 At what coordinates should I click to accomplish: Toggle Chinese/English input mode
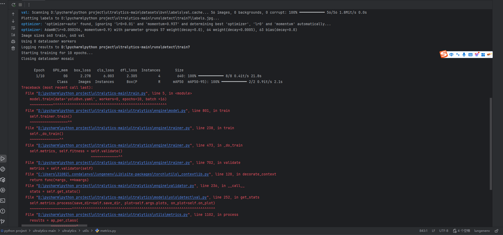coord(451,55)
